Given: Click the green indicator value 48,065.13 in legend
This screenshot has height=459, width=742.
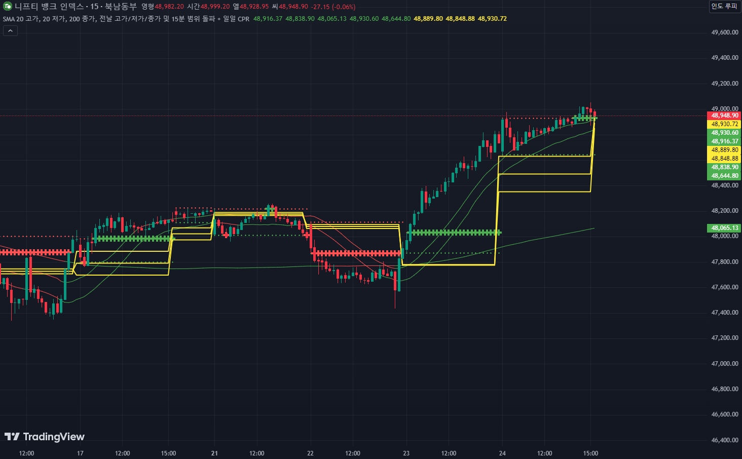Looking at the screenshot, I should 332,19.
